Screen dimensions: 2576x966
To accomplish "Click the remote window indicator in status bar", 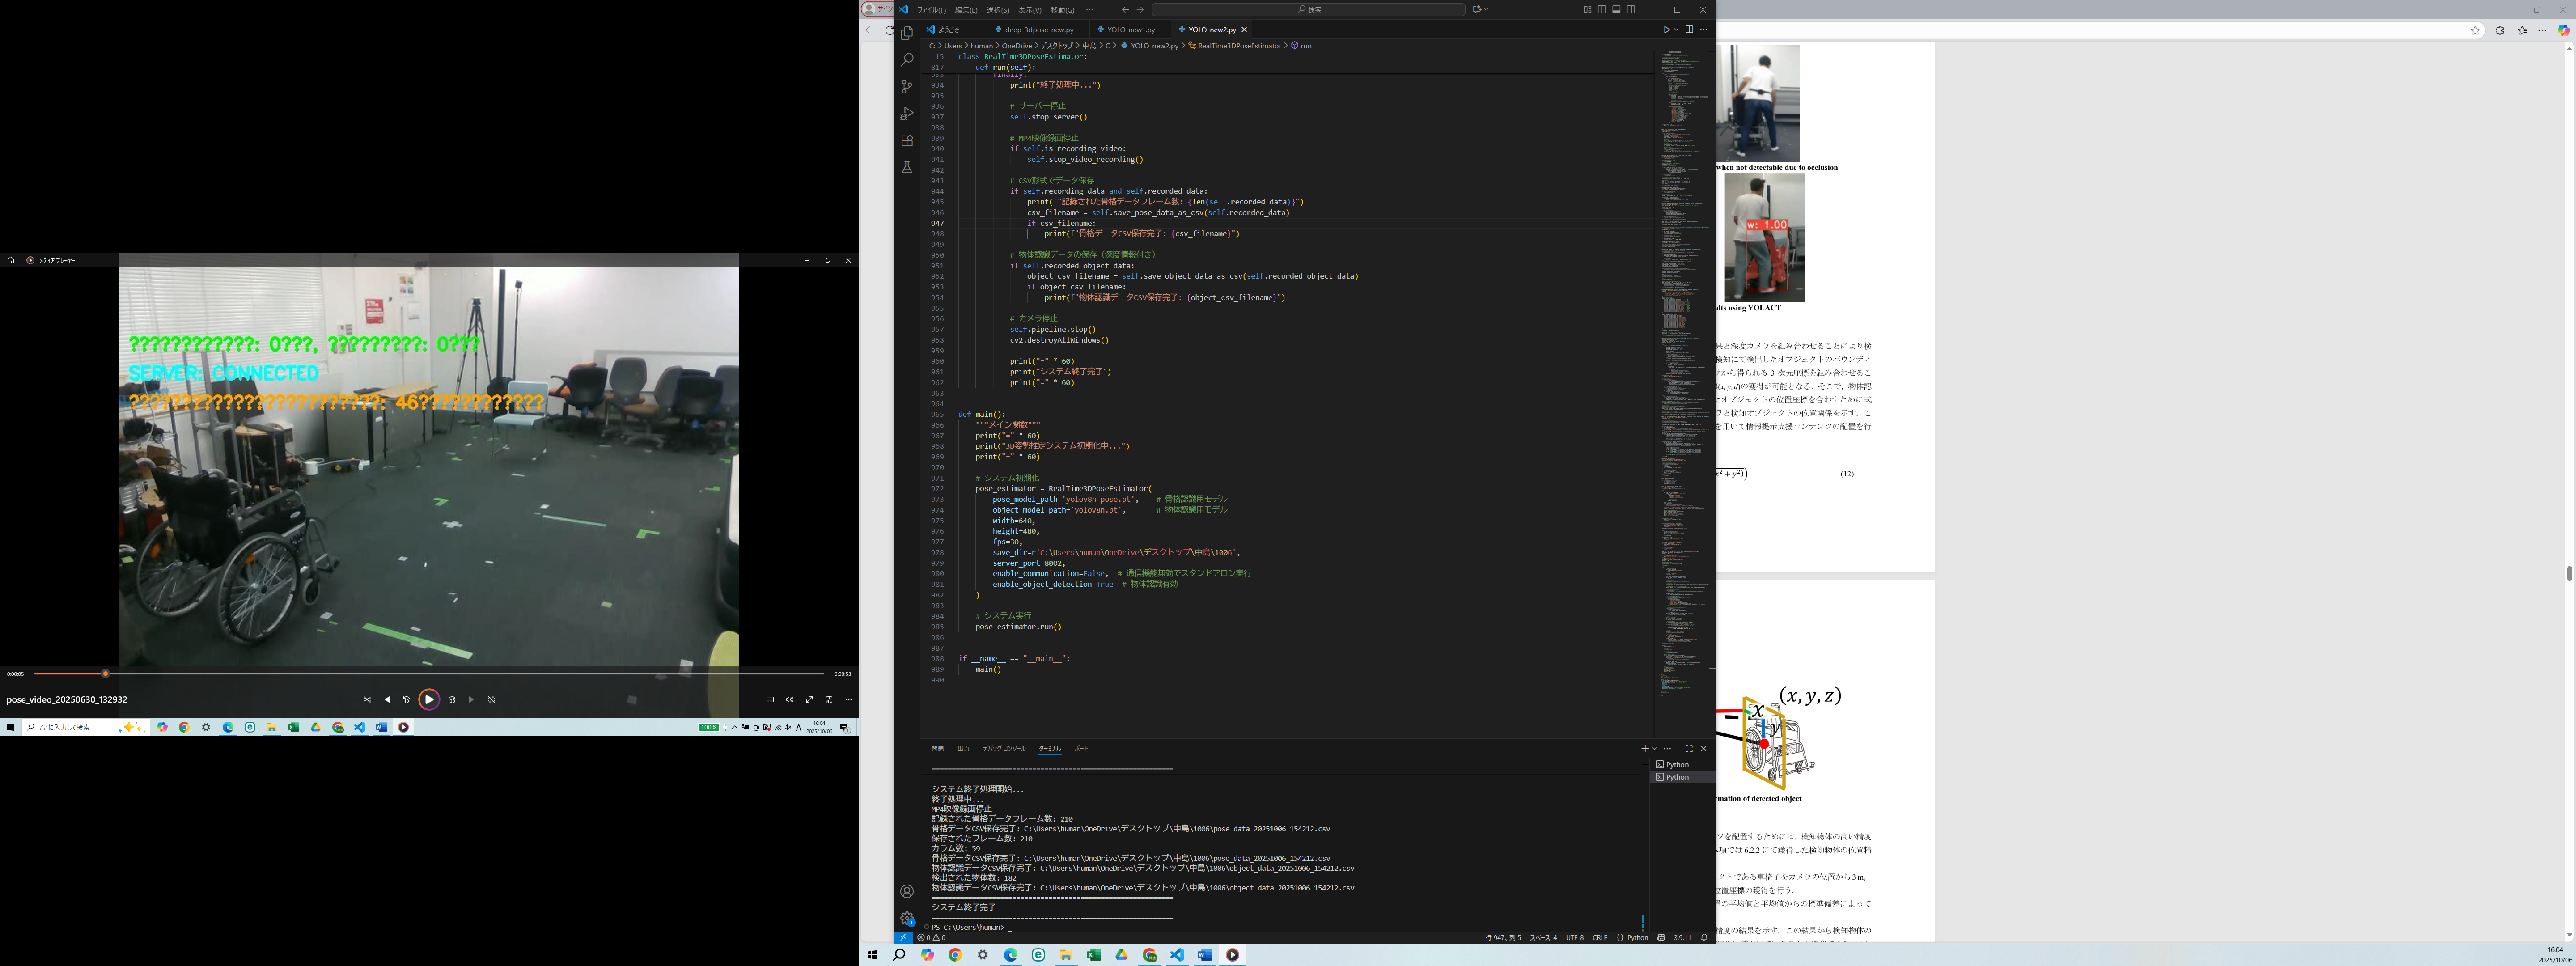I will [x=903, y=938].
